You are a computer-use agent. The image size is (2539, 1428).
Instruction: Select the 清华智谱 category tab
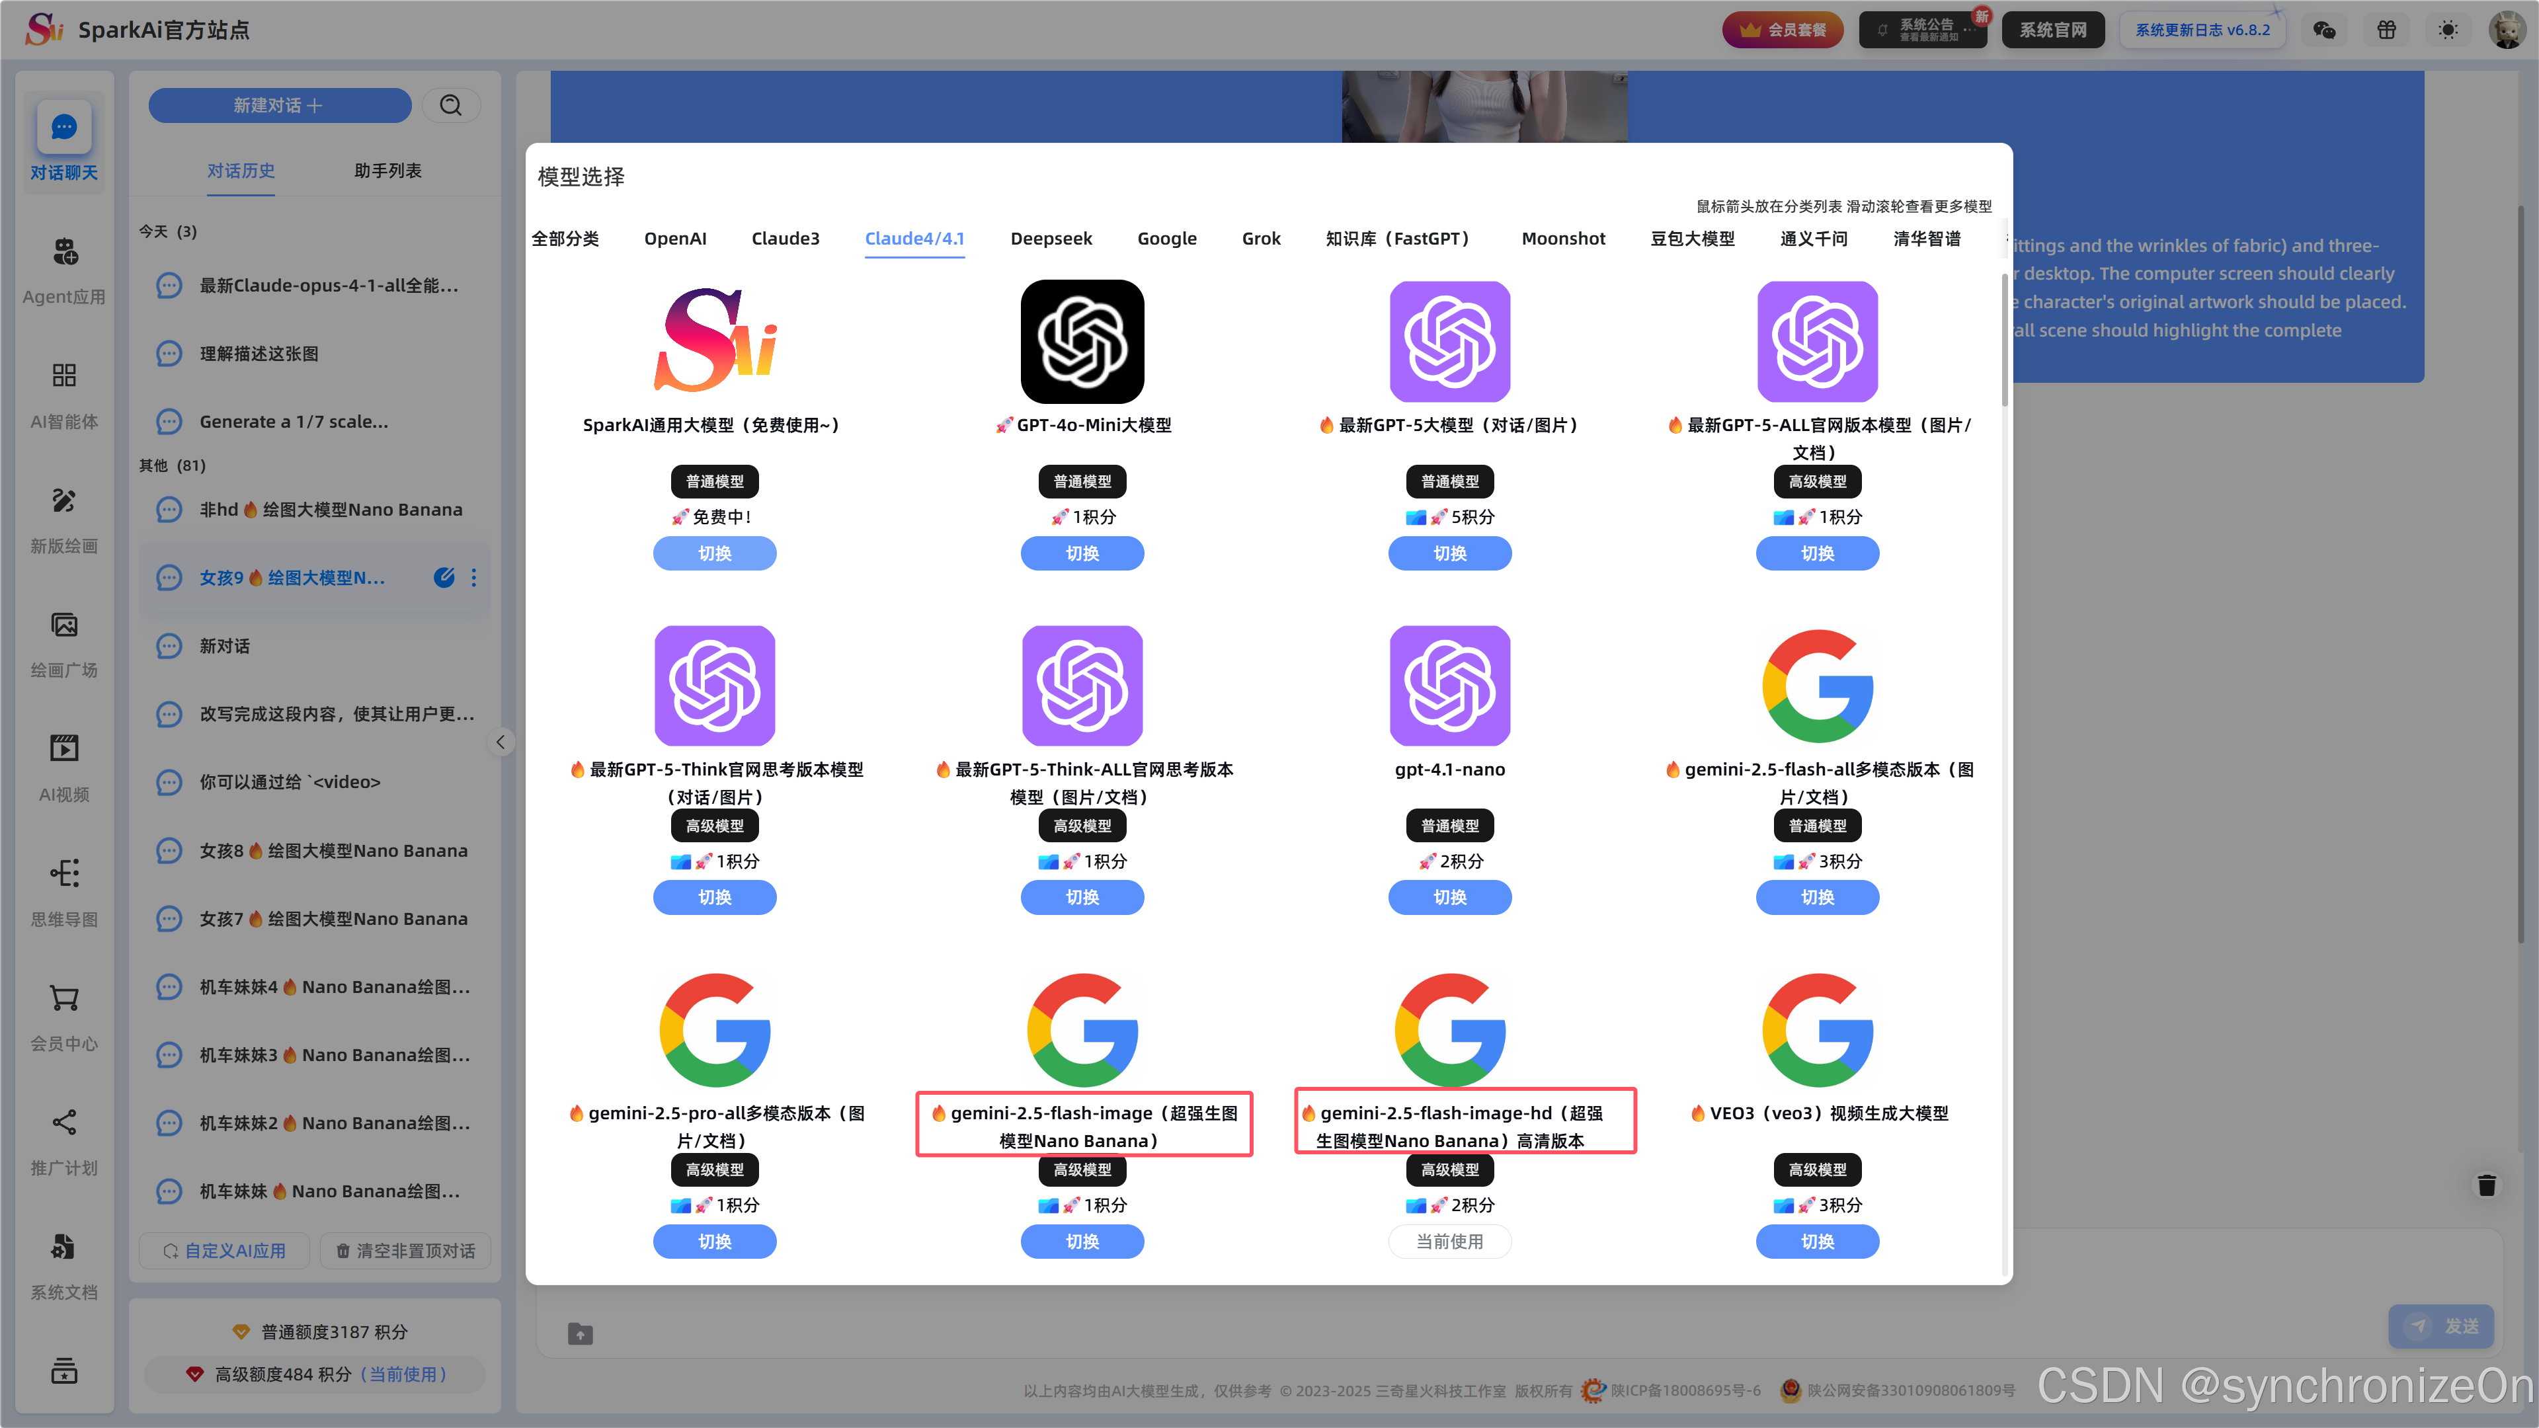pos(1927,239)
